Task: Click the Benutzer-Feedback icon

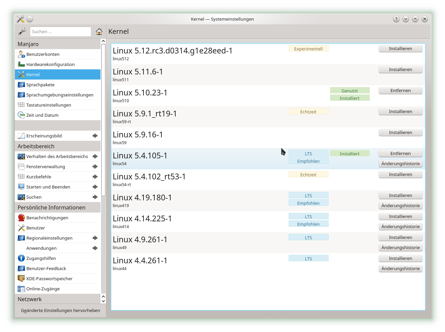Action: 21,268
